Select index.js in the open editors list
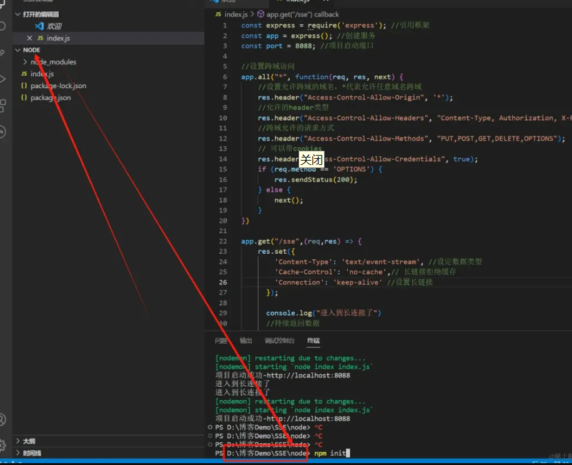Image resolution: width=572 pixels, height=465 pixels. (x=58, y=38)
